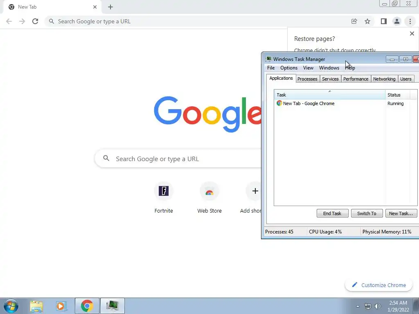The width and height of the screenshot is (419, 314).
Task: Sort by Task column header
Action: (330, 95)
